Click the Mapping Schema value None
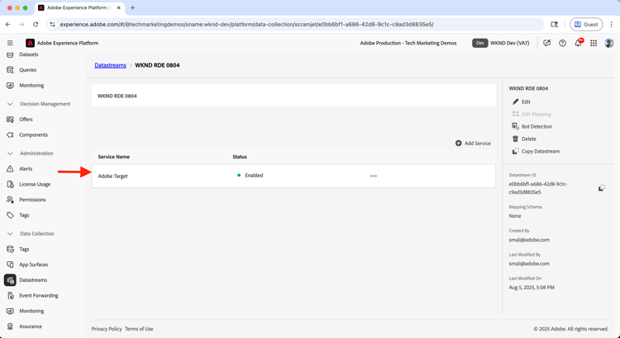Viewport: 620px width, 338px height. pos(515,216)
